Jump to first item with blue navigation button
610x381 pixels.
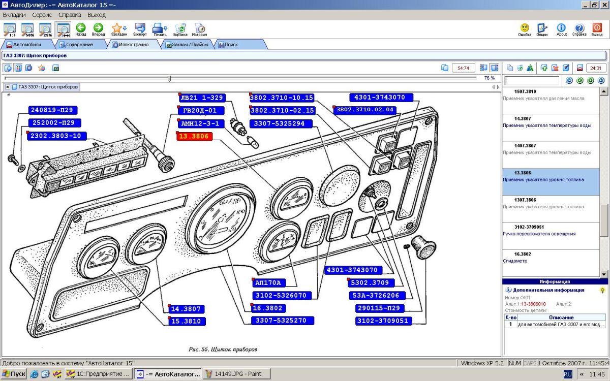point(569,80)
